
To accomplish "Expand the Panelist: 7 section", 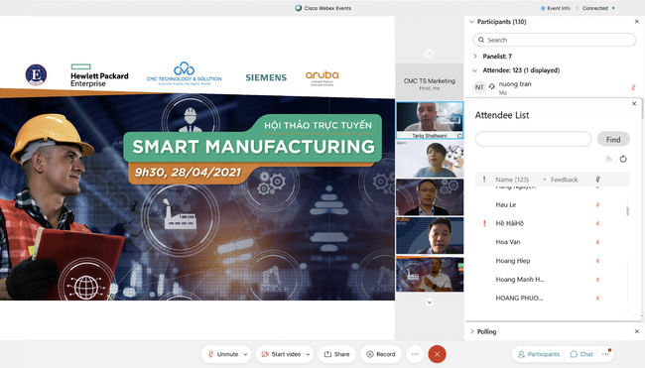I will [475, 56].
